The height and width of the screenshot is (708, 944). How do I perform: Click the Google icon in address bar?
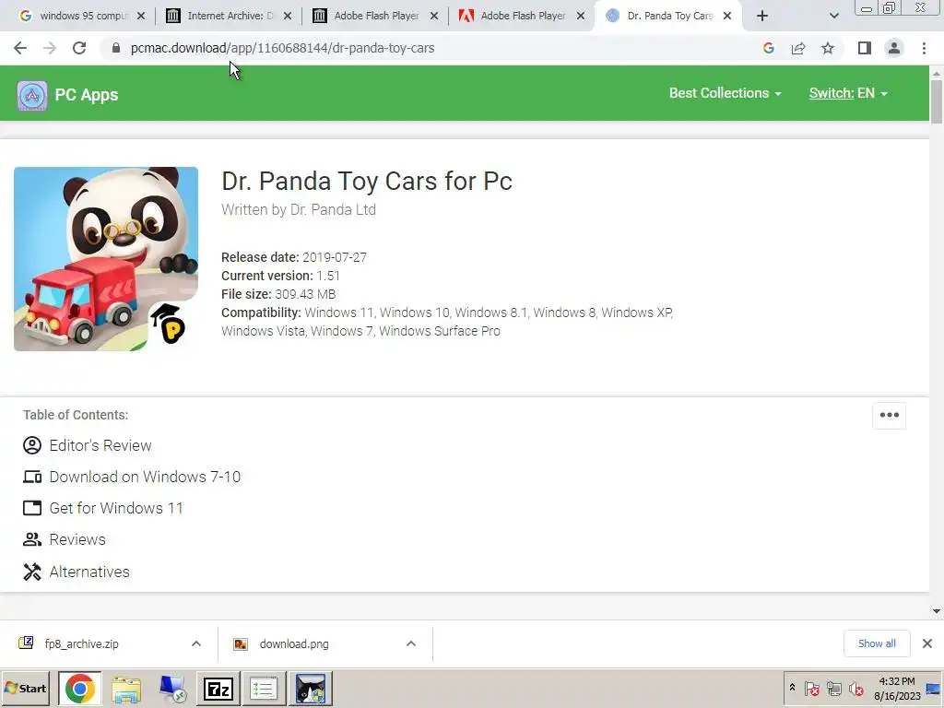point(768,48)
